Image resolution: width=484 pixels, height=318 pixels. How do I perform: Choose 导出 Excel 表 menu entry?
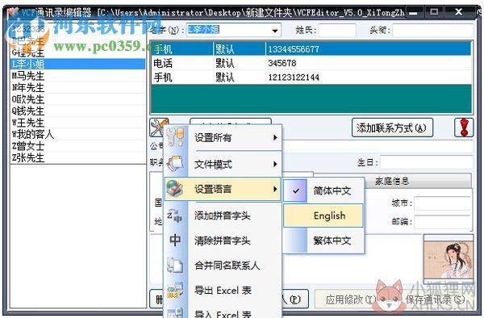point(223,291)
